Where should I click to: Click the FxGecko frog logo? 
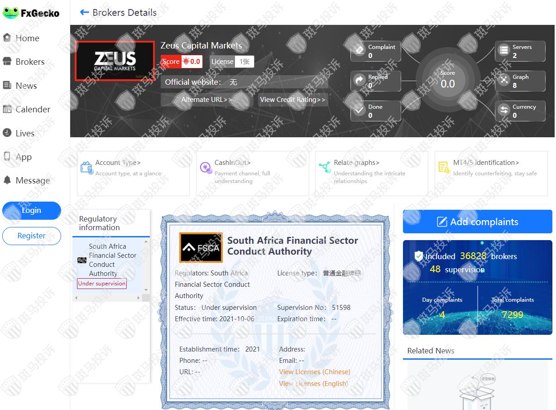click(10, 13)
